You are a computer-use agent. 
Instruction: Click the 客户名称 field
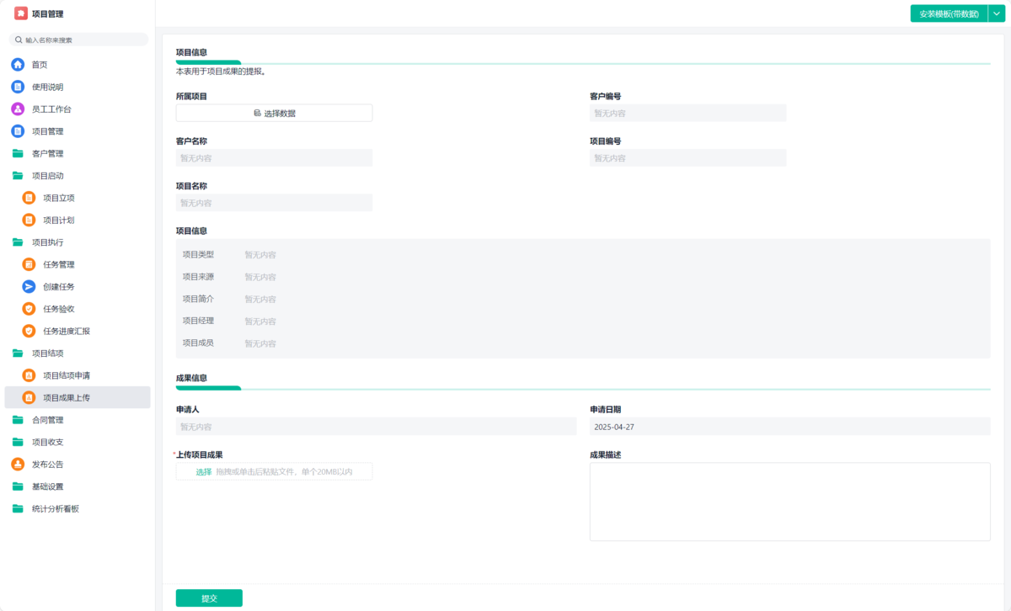[x=274, y=157]
